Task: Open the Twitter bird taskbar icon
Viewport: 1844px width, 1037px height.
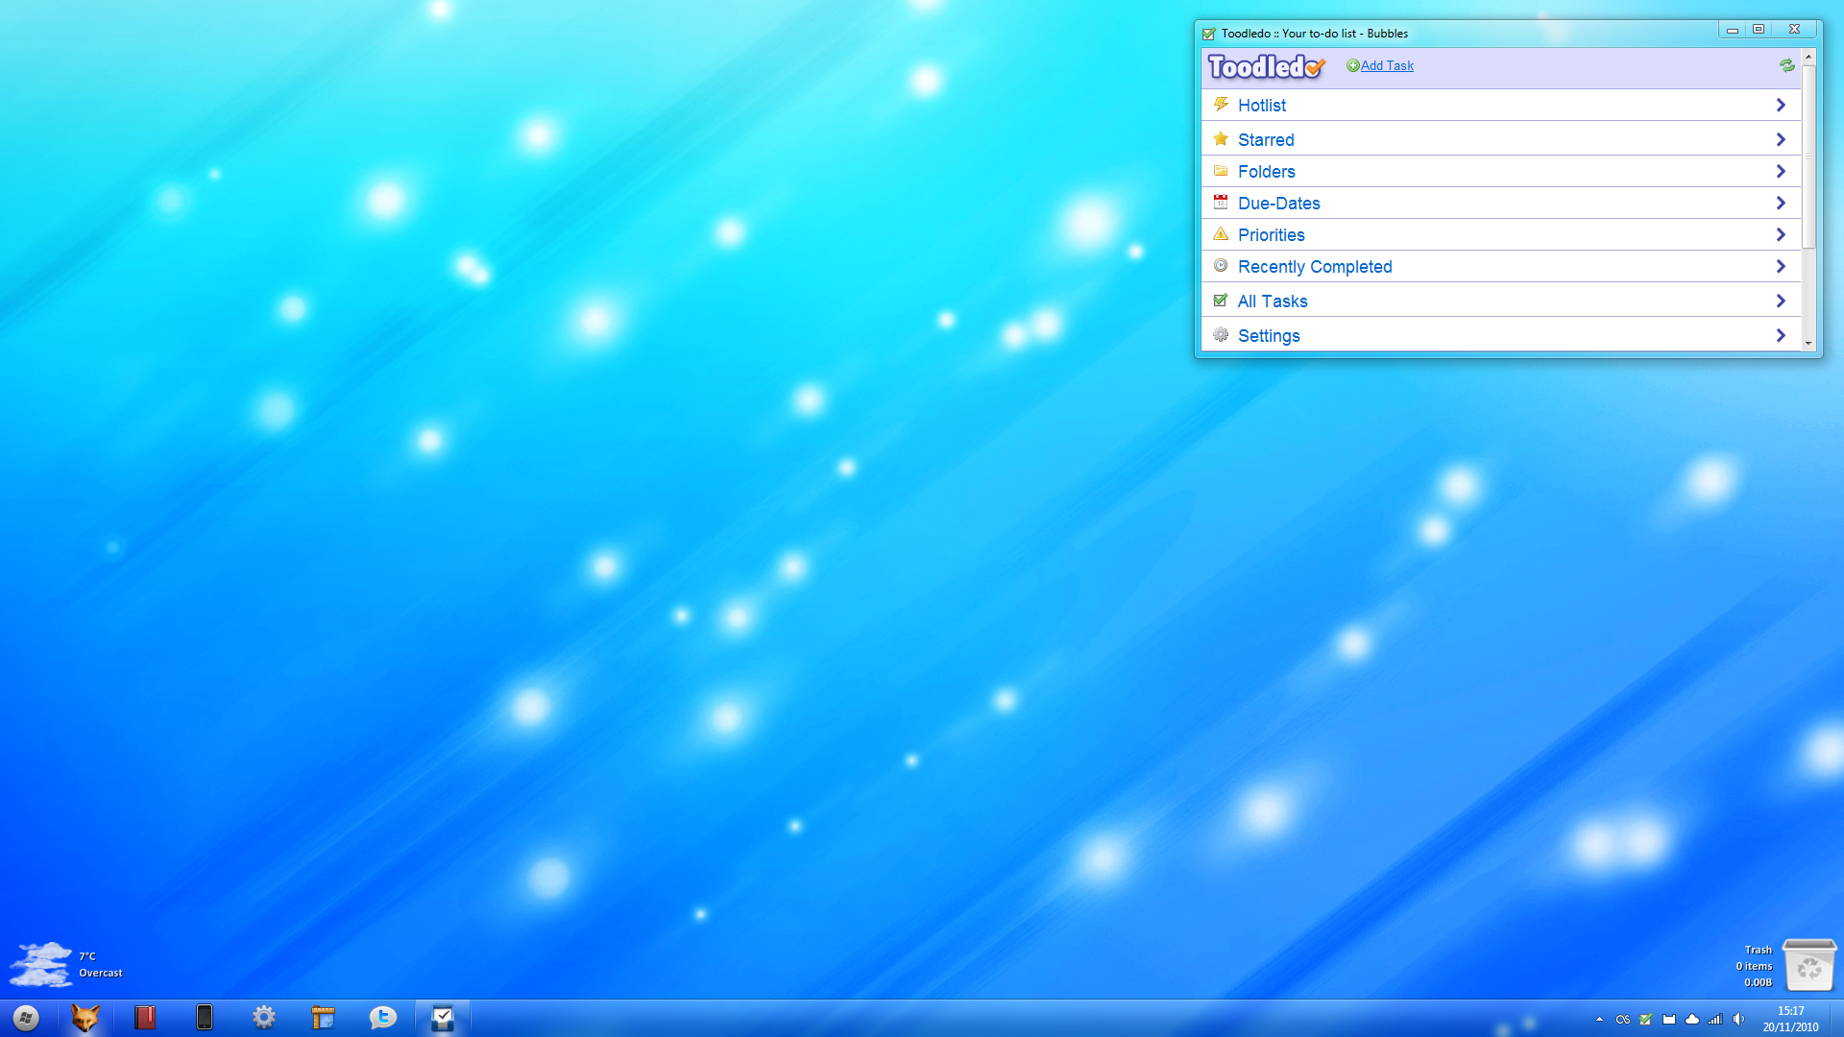Action: click(382, 1018)
